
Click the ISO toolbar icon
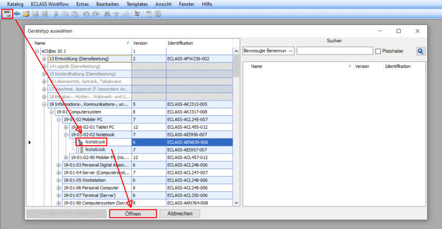(17, 14)
